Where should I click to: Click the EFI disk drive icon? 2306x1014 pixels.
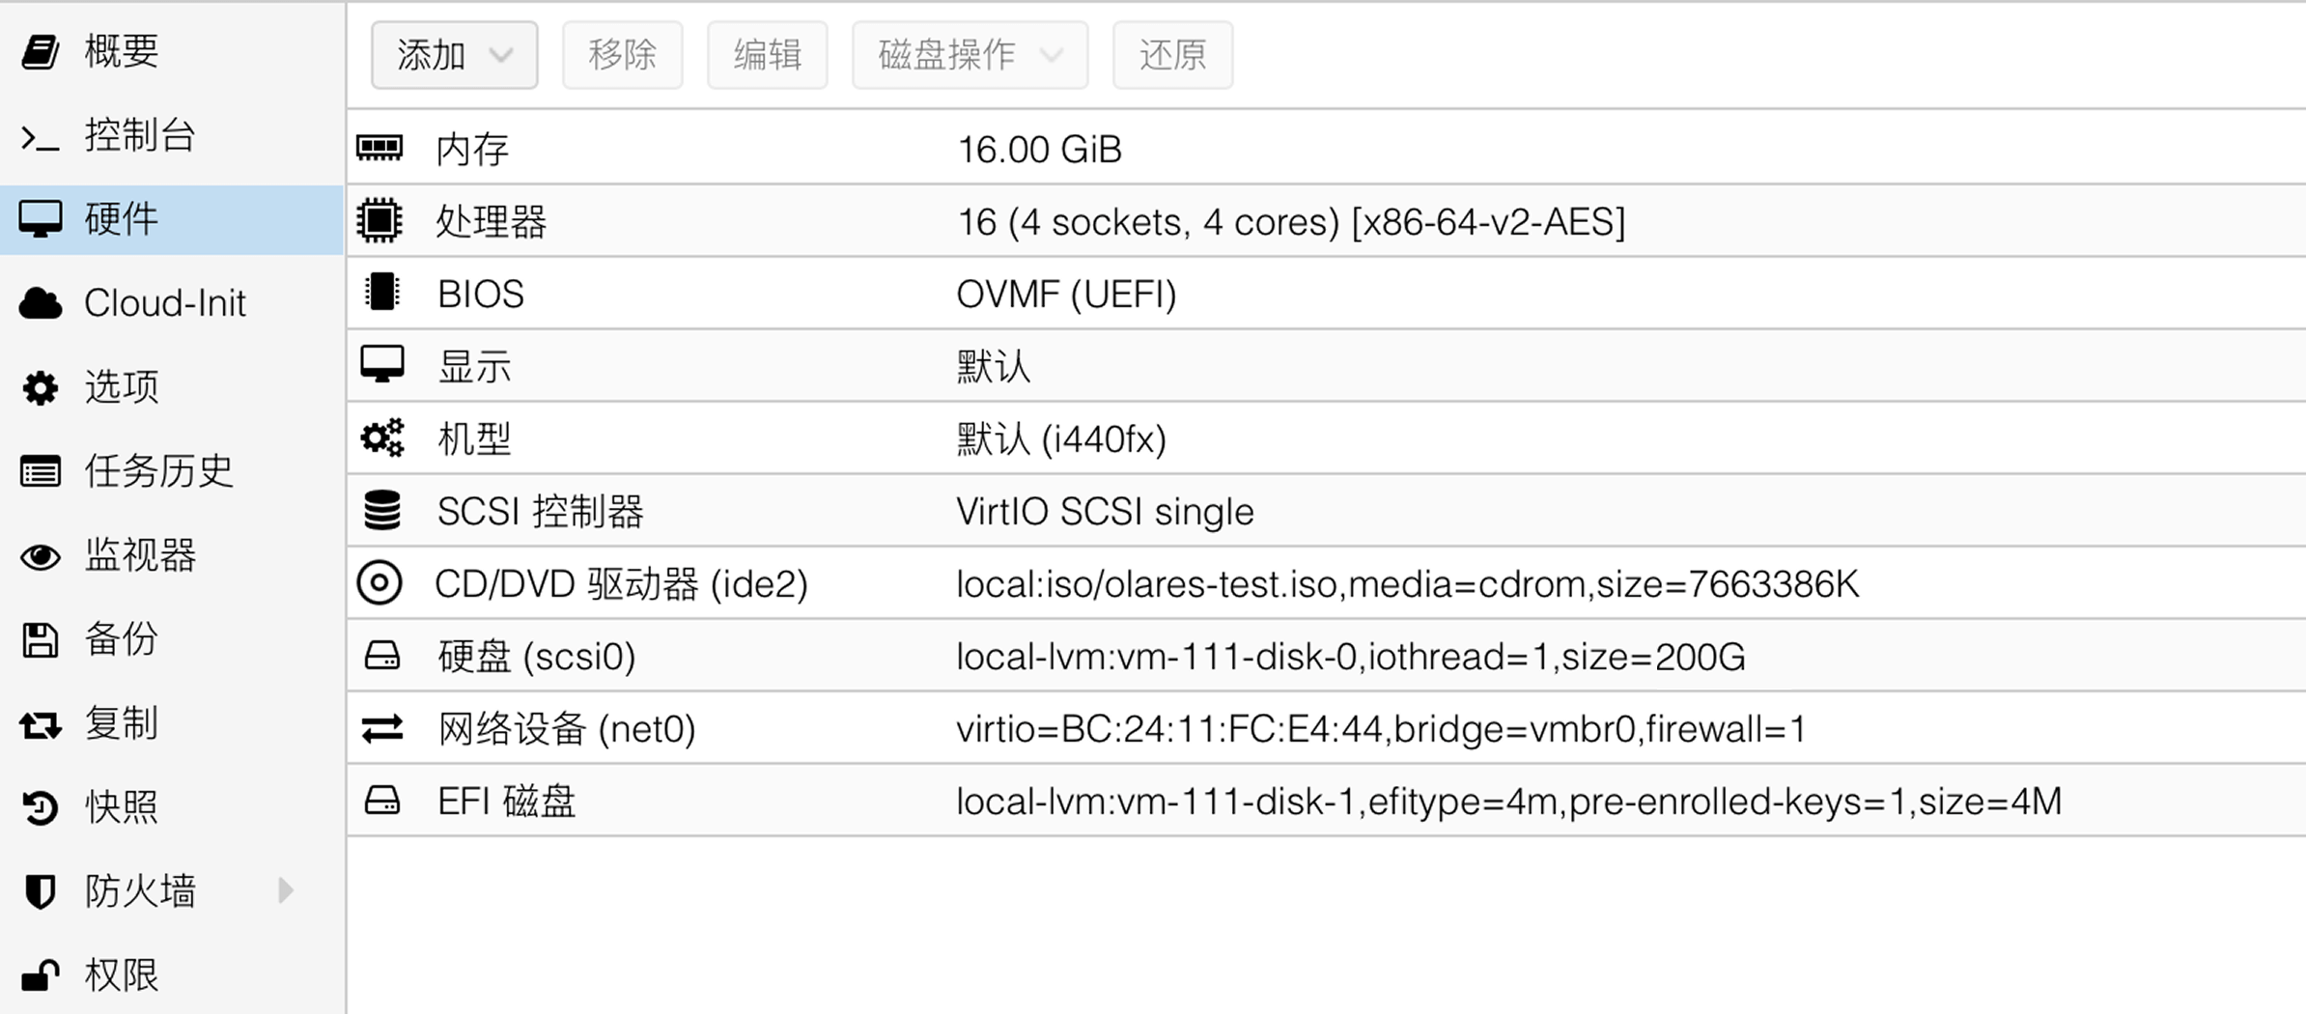click(381, 801)
